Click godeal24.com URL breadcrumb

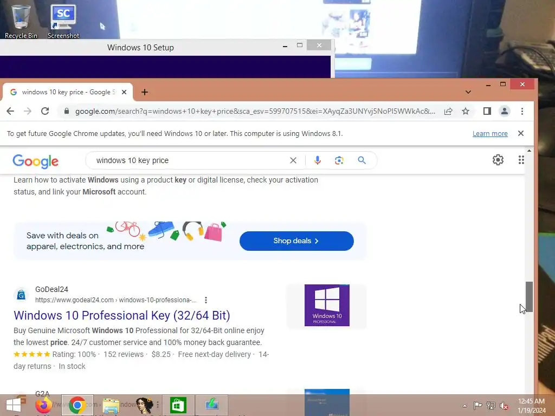pos(115,300)
